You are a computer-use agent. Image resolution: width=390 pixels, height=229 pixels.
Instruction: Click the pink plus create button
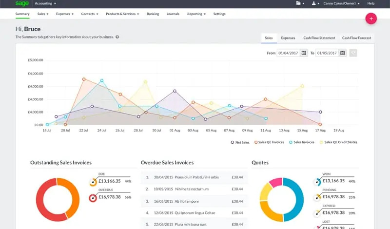[371, 19]
